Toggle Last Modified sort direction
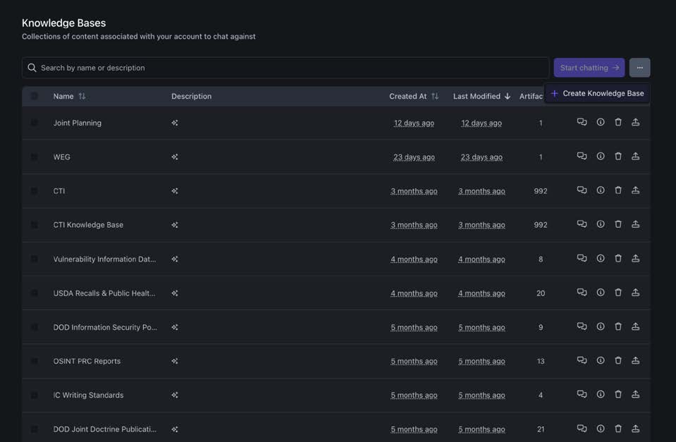This screenshot has width=676, height=442. pyautogui.click(x=508, y=97)
